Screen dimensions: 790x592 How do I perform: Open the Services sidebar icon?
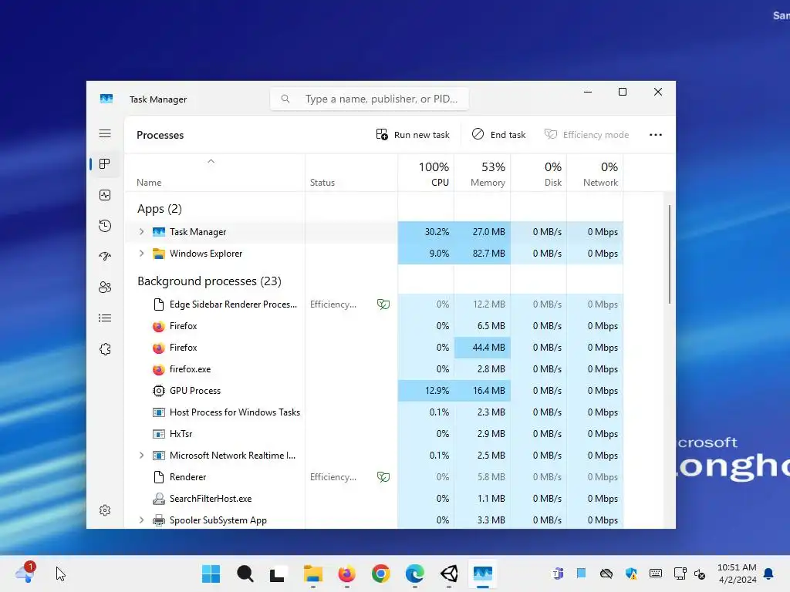tap(105, 349)
